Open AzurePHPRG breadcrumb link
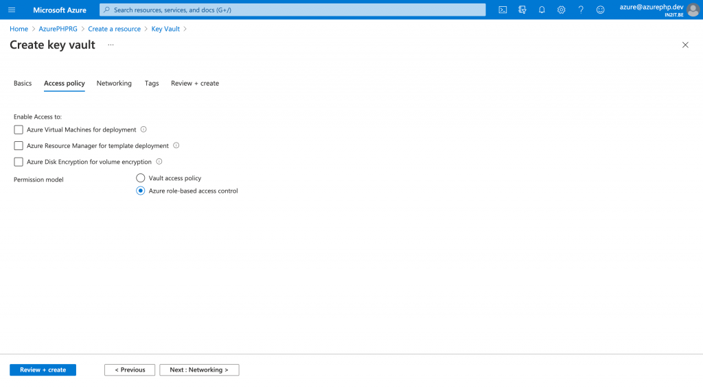This screenshot has height=388, width=703. 58,29
